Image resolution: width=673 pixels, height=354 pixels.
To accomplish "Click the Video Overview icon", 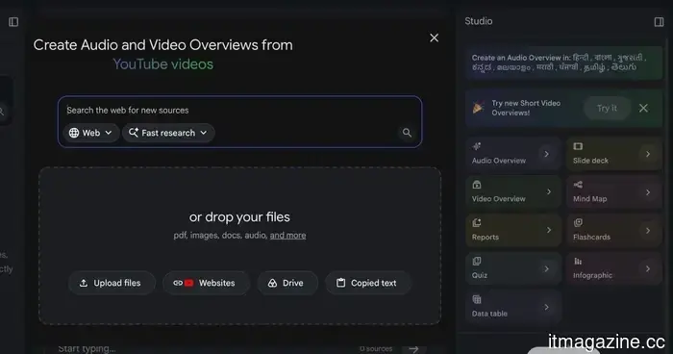I will pyautogui.click(x=477, y=185).
